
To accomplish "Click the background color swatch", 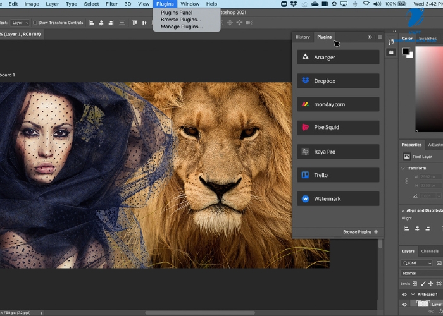I will pyautogui.click(x=410, y=56).
